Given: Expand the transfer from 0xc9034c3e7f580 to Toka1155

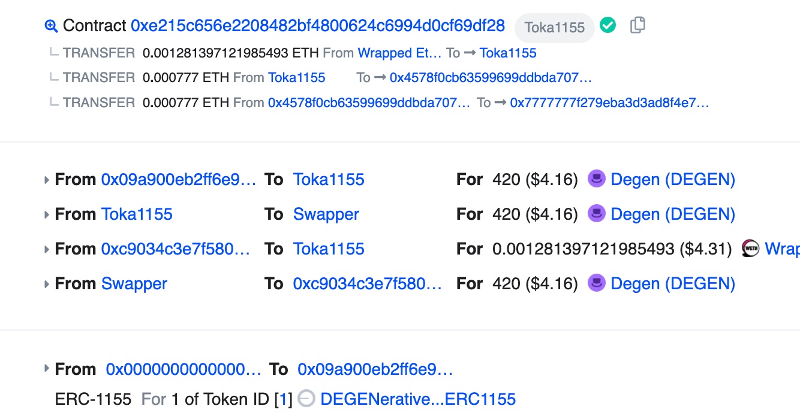Looking at the screenshot, I should click(47, 249).
